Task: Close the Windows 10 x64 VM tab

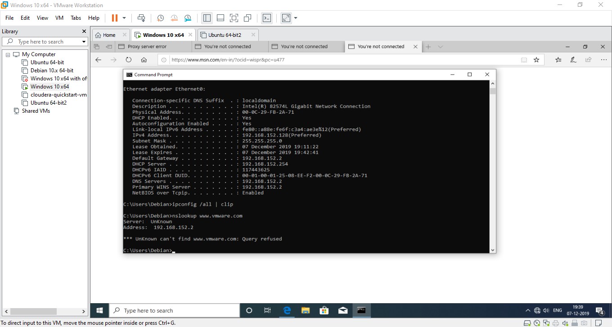Action: tap(191, 35)
